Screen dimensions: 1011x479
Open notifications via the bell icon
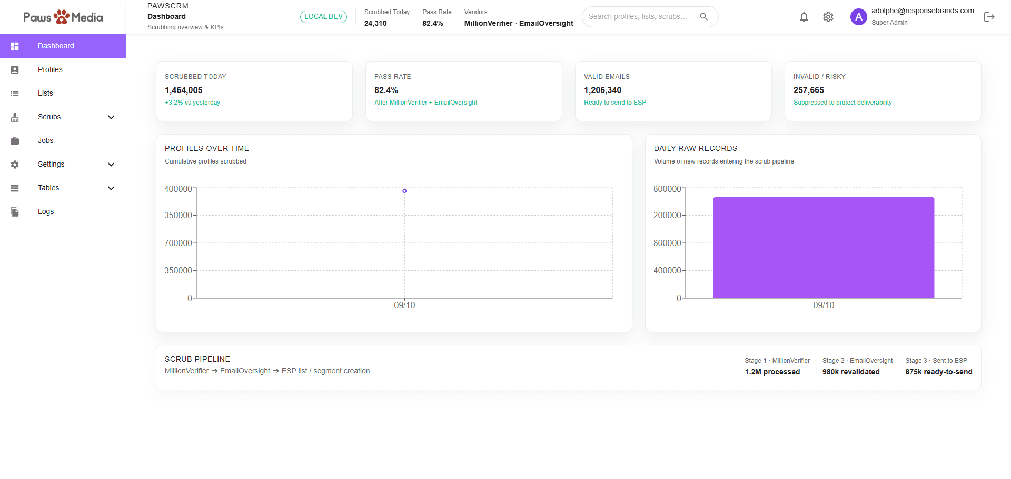pos(804,16)
